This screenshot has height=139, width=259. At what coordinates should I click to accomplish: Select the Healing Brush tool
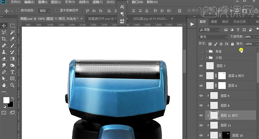[4, 45]
